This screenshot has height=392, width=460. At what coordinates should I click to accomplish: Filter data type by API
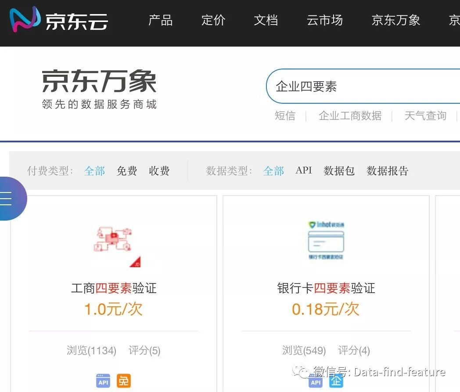click(x=304, y=171)
